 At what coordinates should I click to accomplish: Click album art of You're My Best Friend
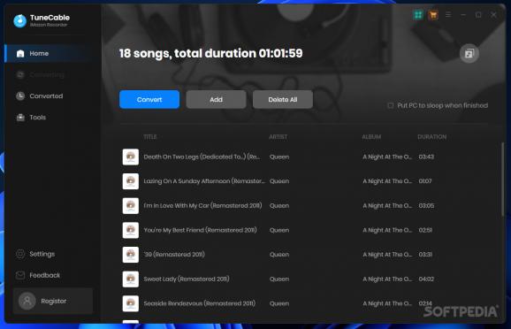pos(131,230)
